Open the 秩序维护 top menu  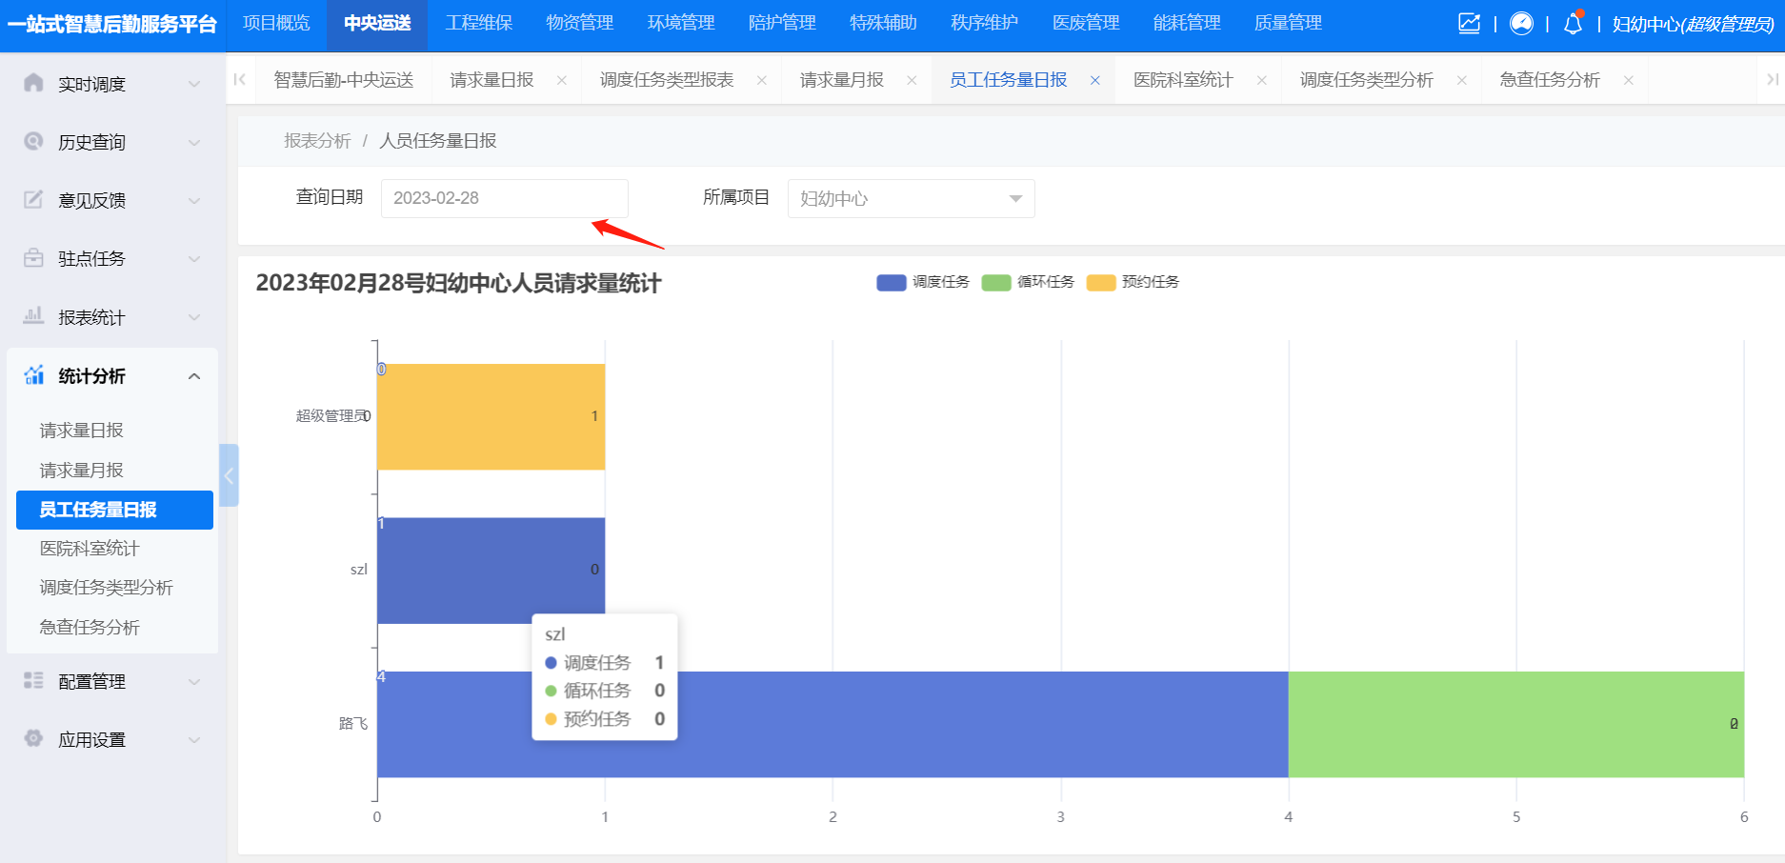[984, 23]
